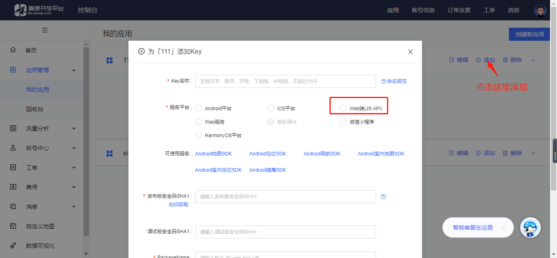557x258 pixels.
Task: Click the 发布版安全码SHA1 input field
Action: 285,197
